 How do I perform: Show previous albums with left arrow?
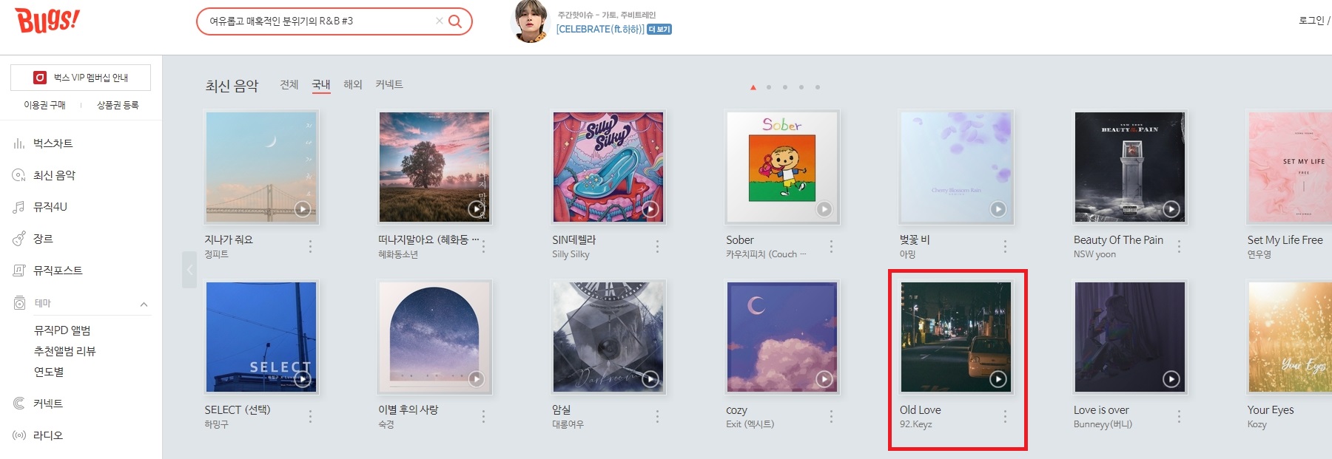click(189, 270)
